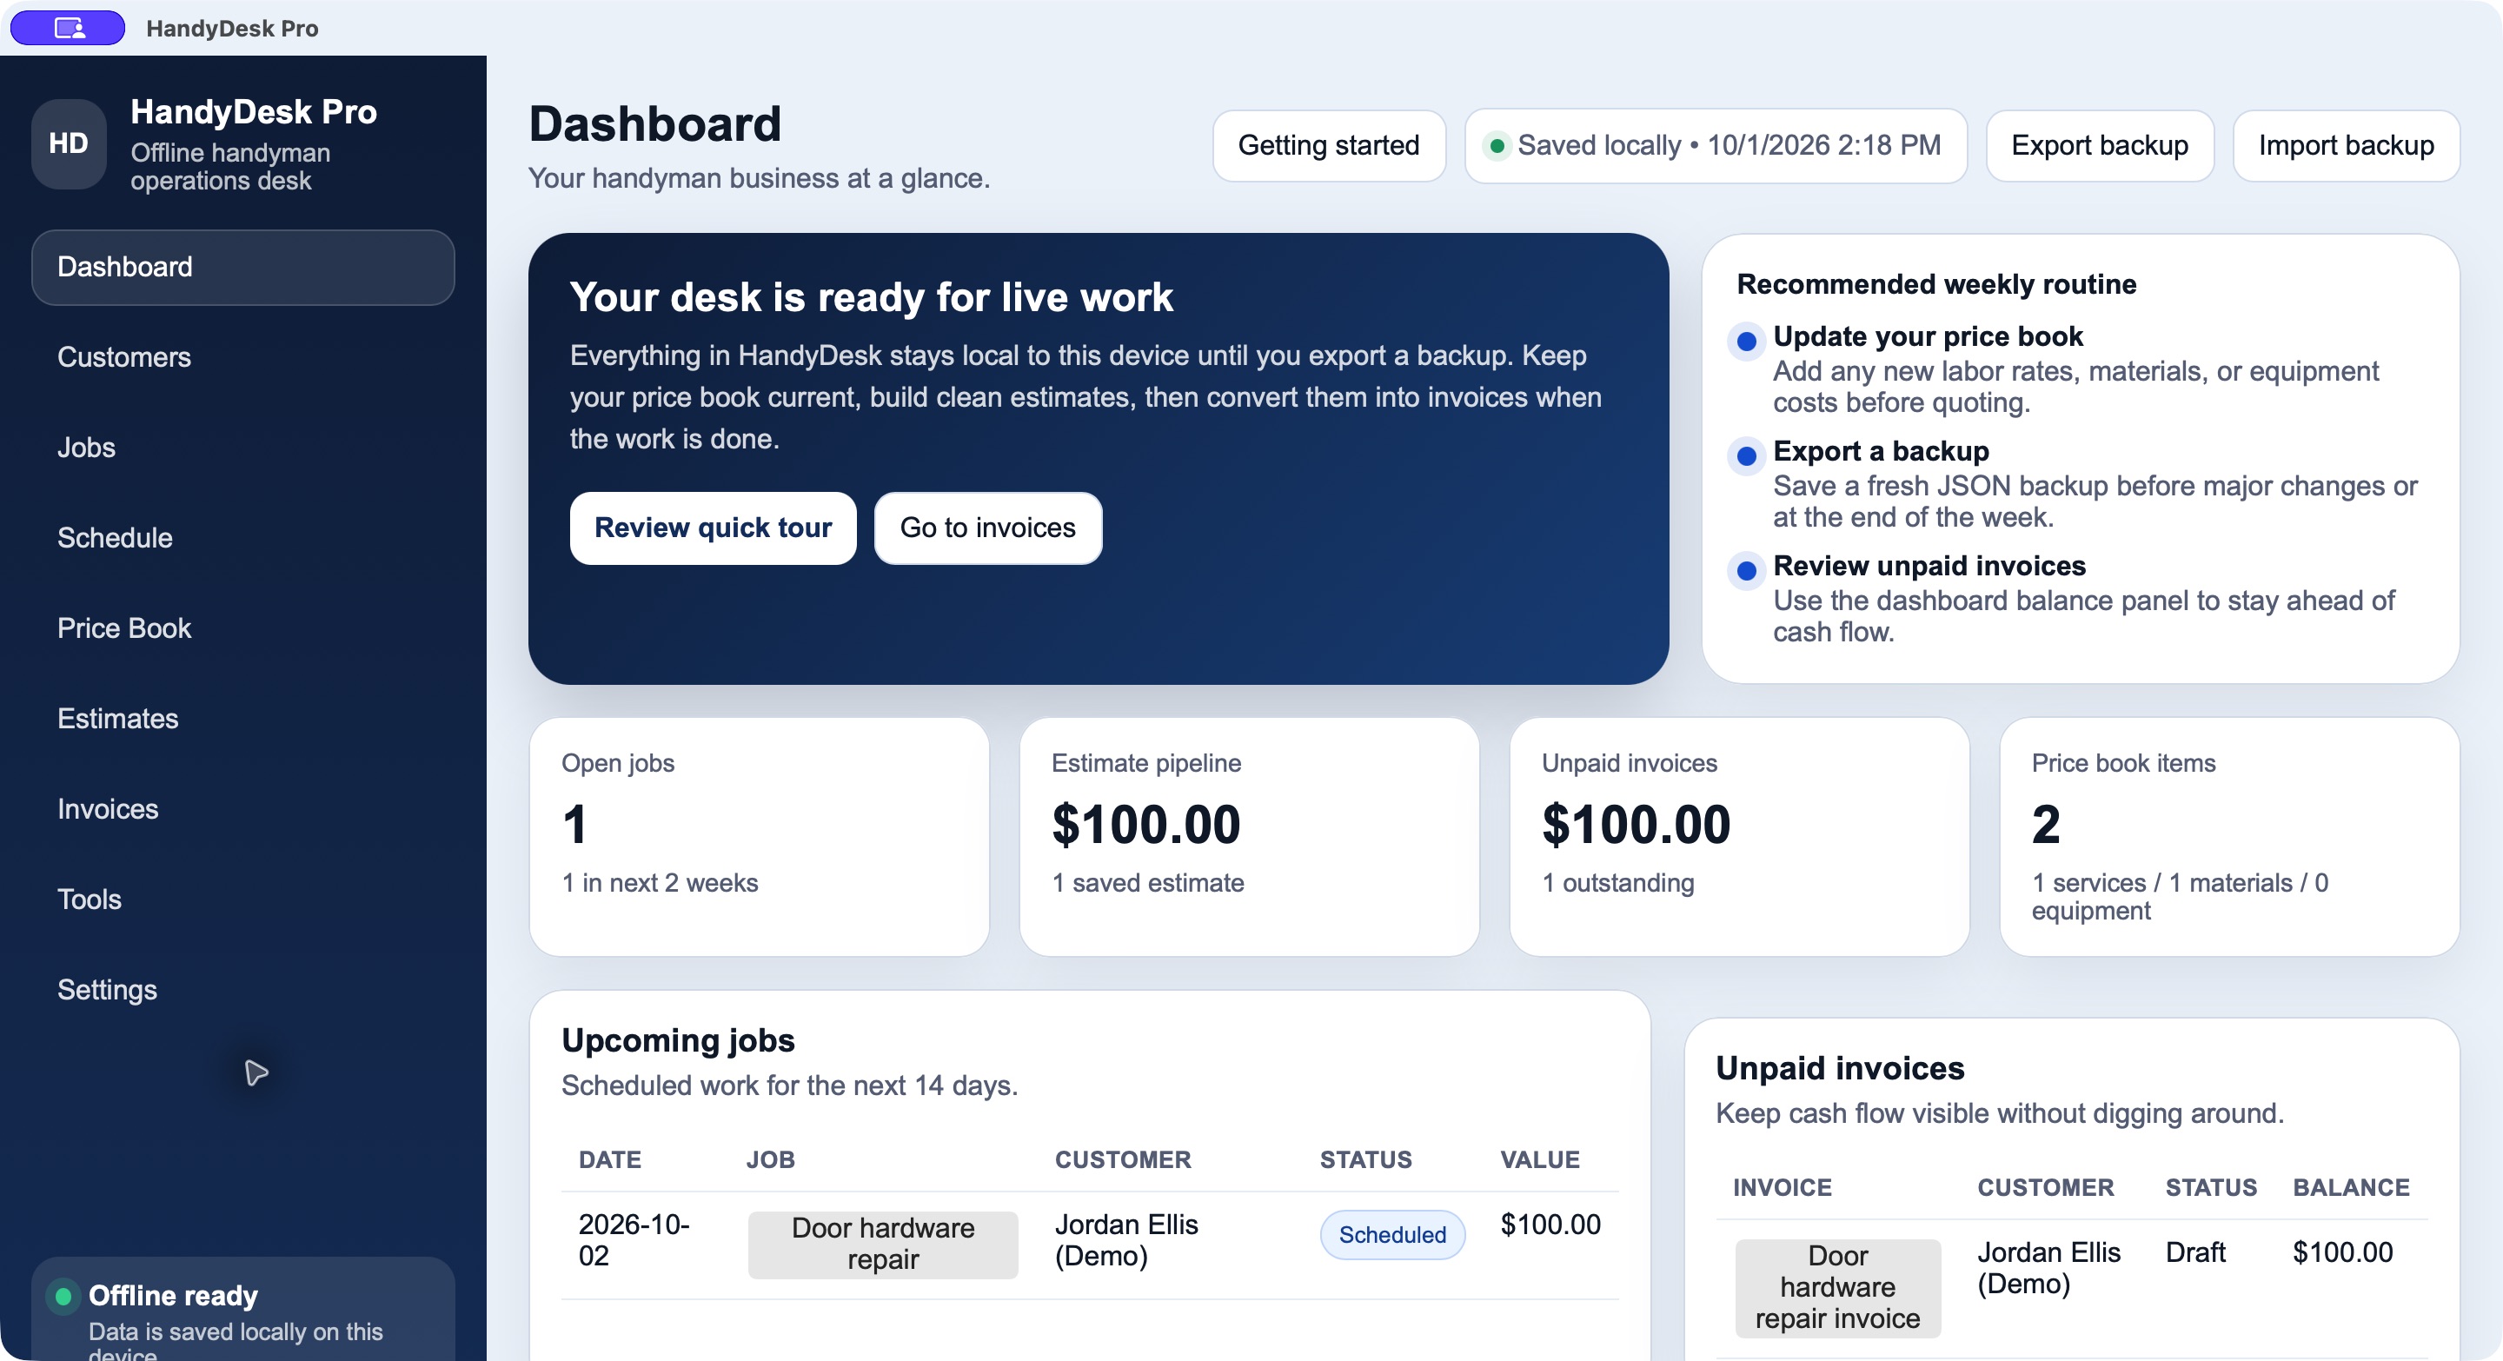
Task: Switch to the Schedule page
Action: point(243,538)
